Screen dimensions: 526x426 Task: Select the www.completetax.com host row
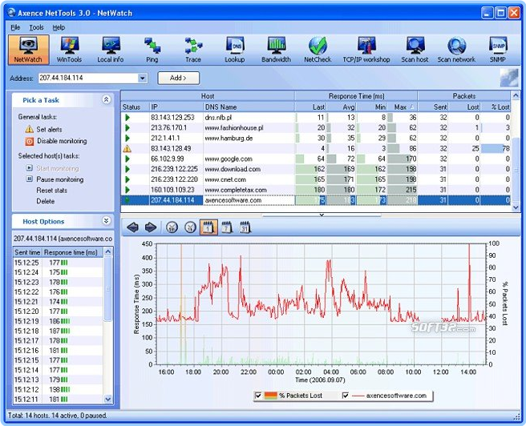coord(315,190)
